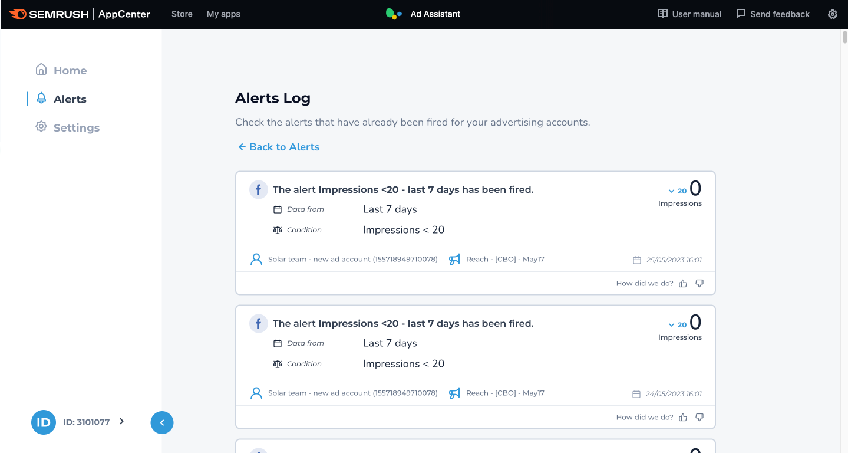Open the settings gear in top bar

833,14
